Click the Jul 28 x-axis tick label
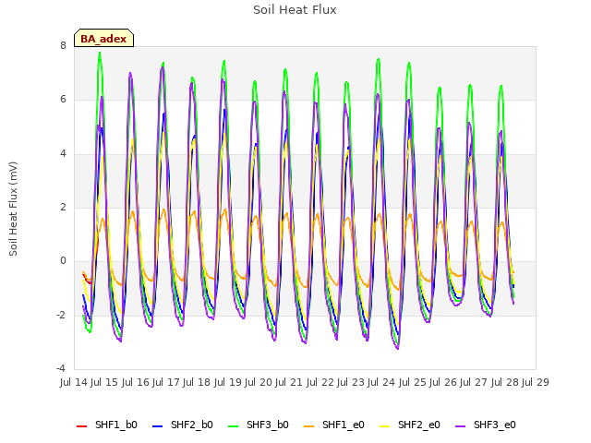Image resolution: width=591 pixels, height=443 pixels. 505,382
